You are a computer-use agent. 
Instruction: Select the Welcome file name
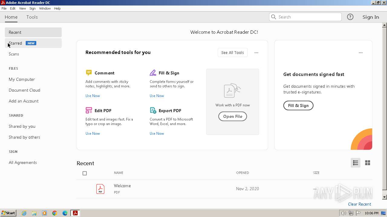pyautogui.click(x=122, y=186)
